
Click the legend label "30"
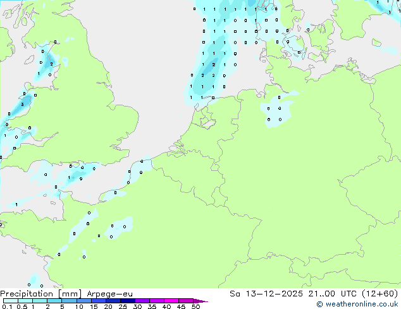pyautogui.click(x=137, y=306)
